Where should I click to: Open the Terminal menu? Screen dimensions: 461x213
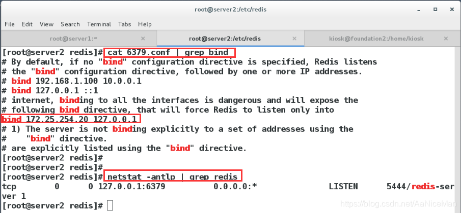[99, 24]
